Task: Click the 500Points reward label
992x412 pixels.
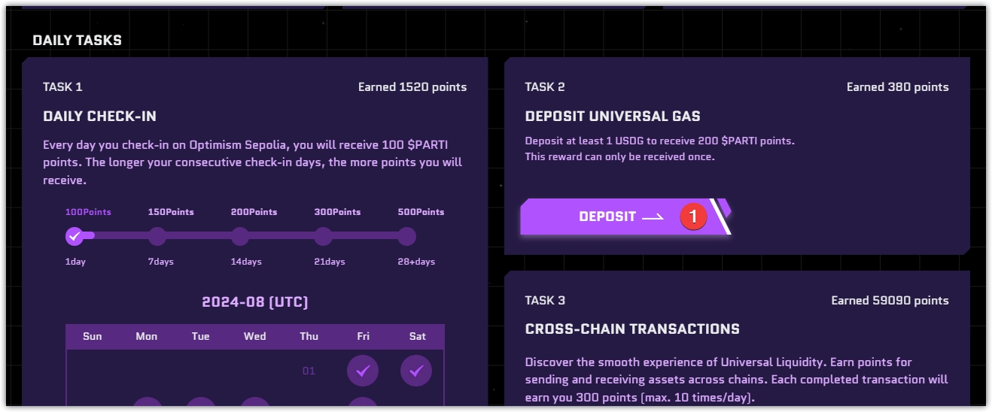Action: 421,212
